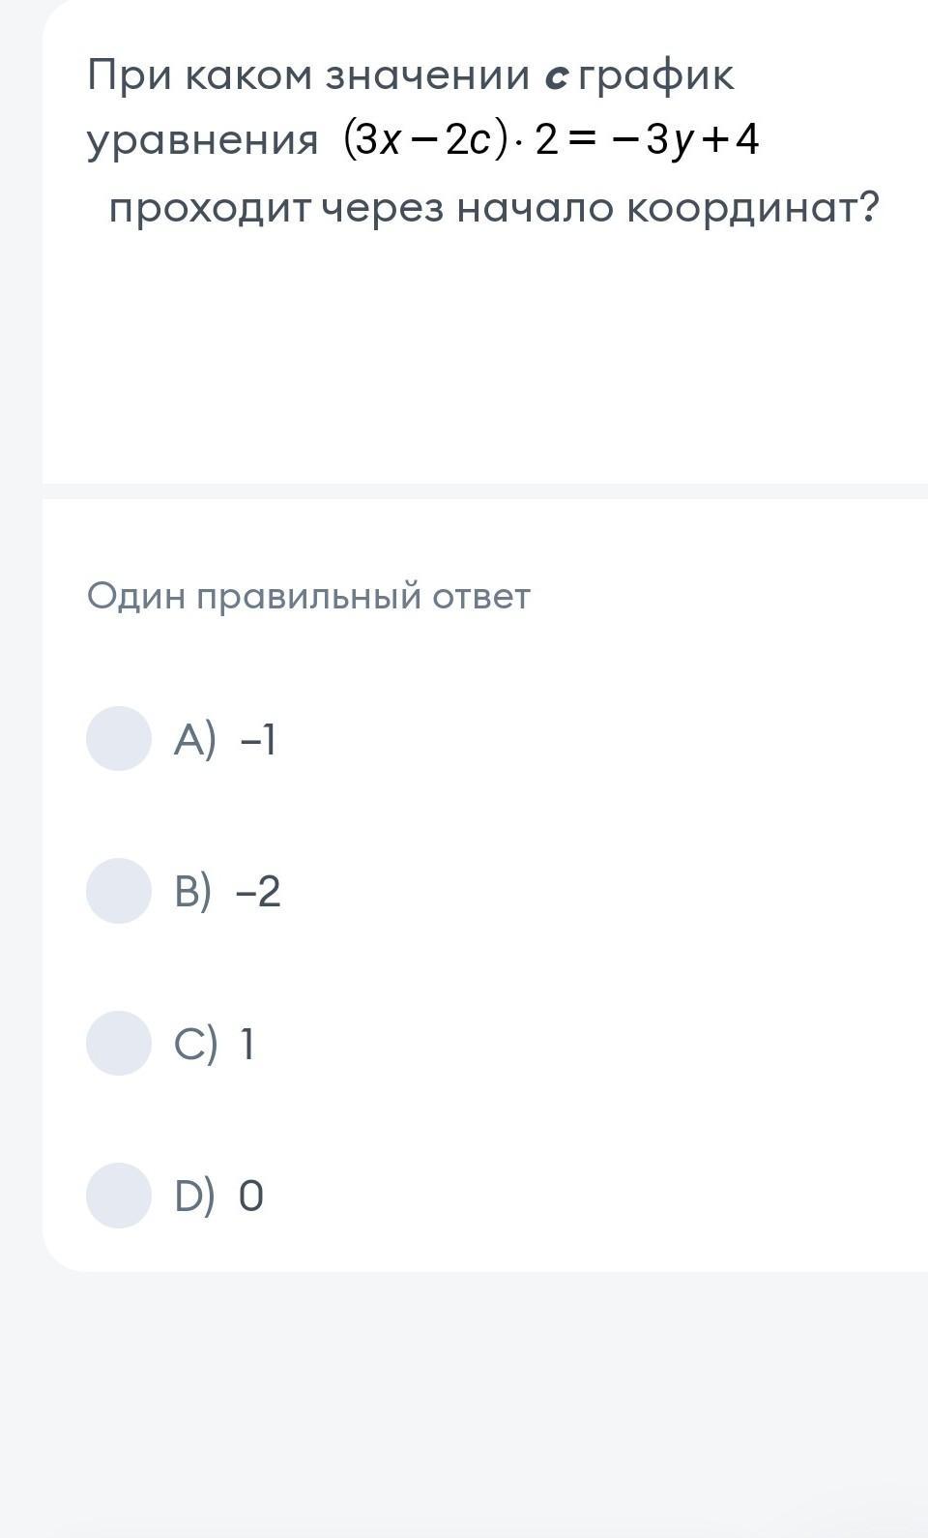Viewport: 928px width, 1538px height.
Task: Click the "A)" option letter
Action: click(194, 740)
